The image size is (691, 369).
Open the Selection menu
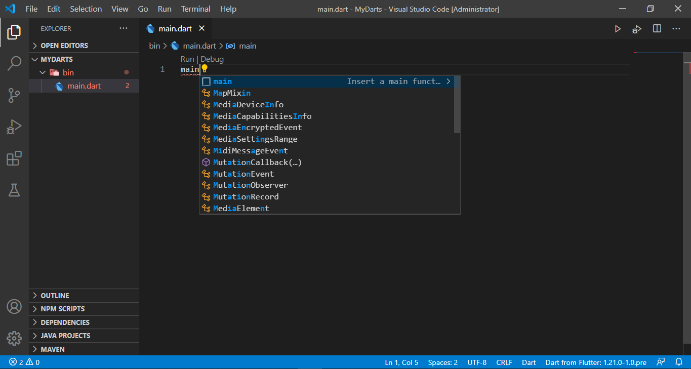coord(86,9)
